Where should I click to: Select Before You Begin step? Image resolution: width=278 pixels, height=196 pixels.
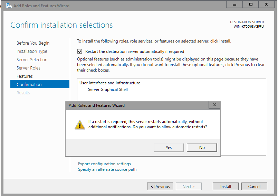pos(33,43)
